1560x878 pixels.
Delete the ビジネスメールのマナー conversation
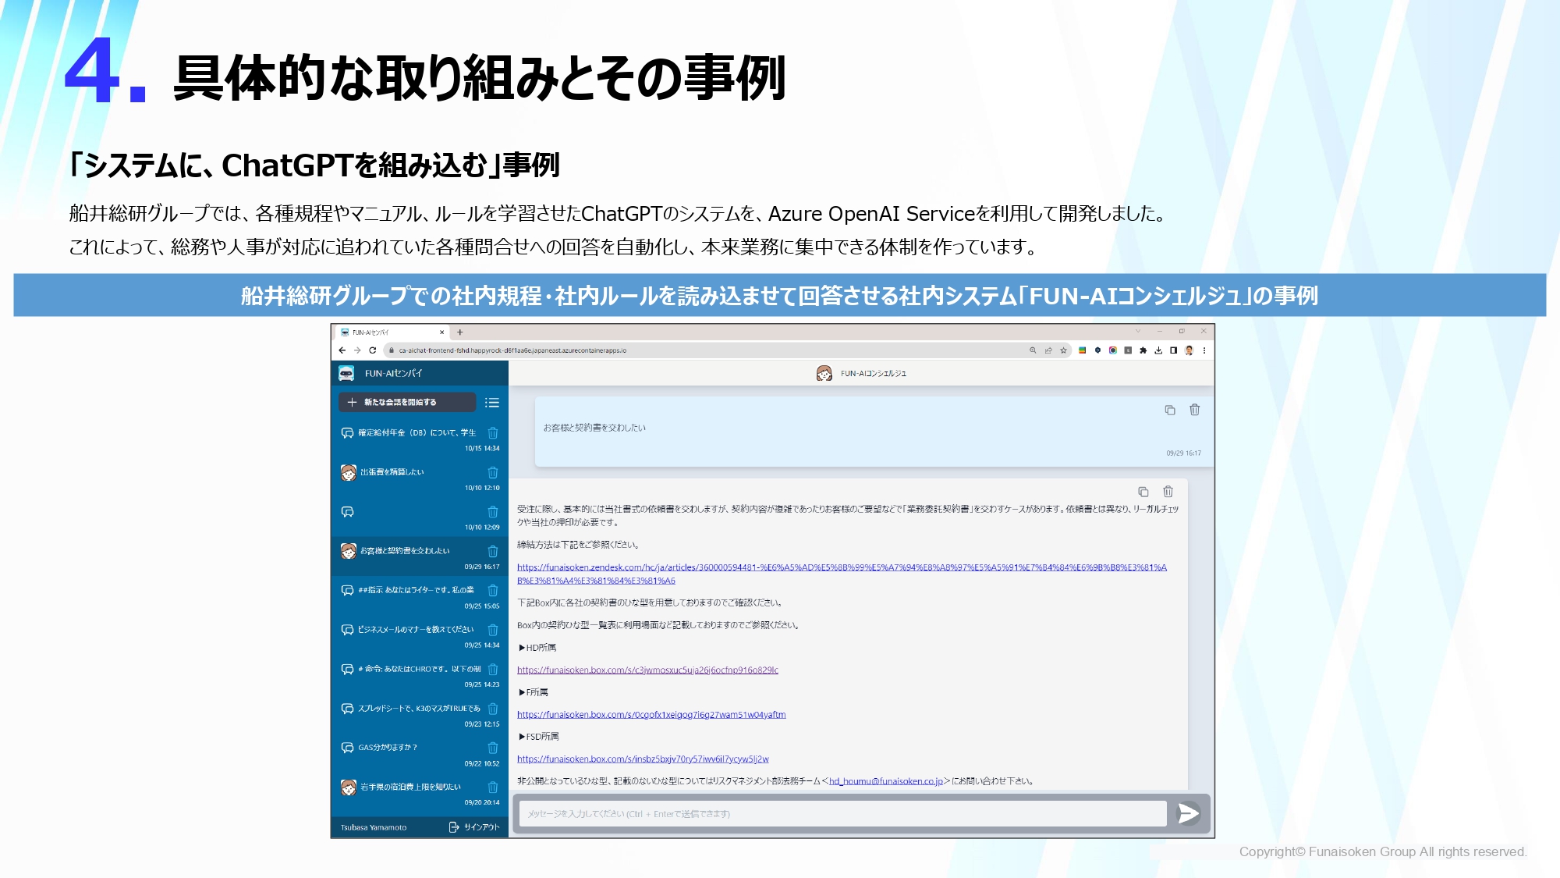pyautogui.click(x=493, y=630)
